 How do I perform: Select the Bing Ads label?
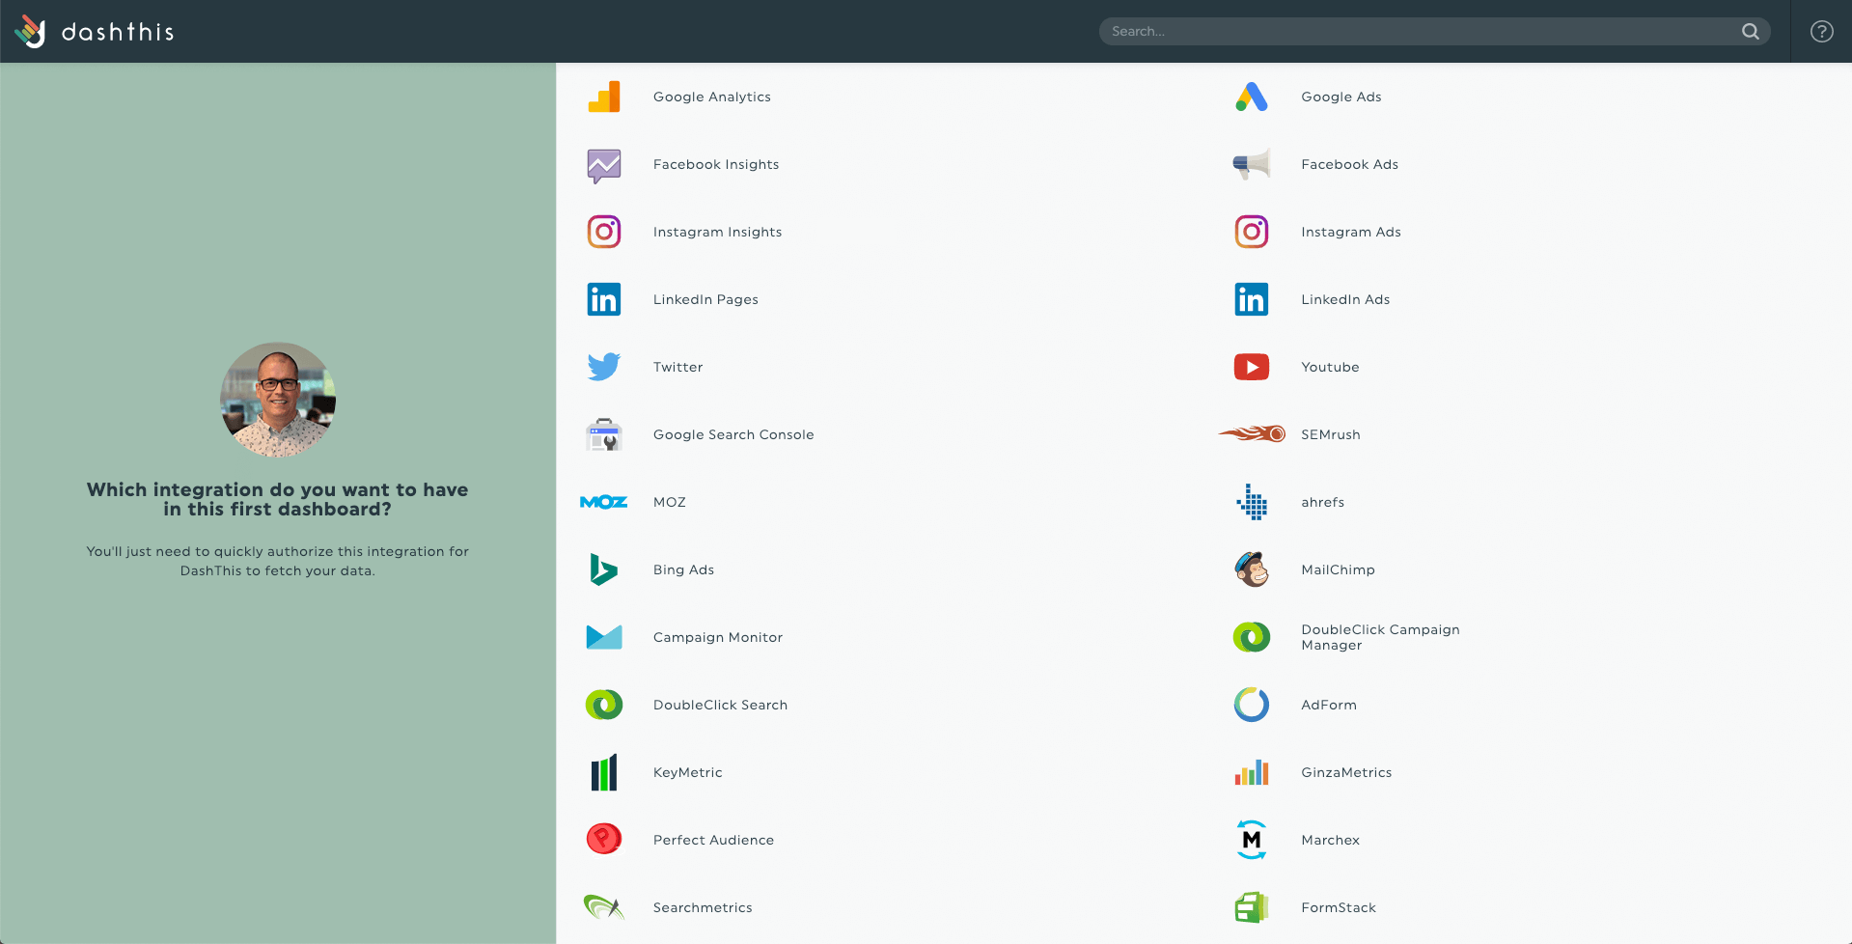(684, 569)
